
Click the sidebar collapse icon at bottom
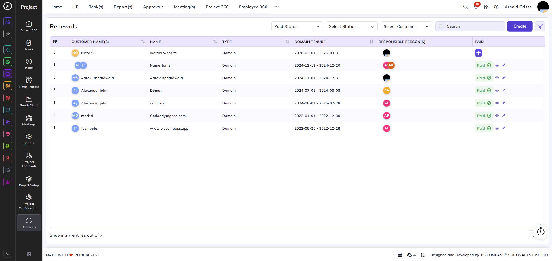pos(29,254)
